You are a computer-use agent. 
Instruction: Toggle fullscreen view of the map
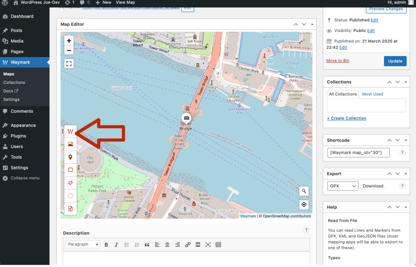point(69,63)
